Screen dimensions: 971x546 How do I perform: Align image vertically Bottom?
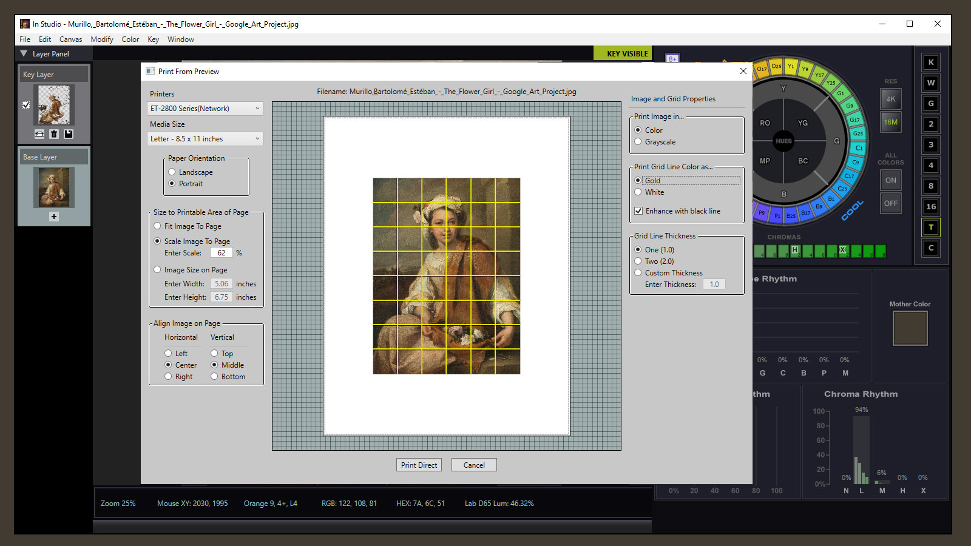point(214,377)
